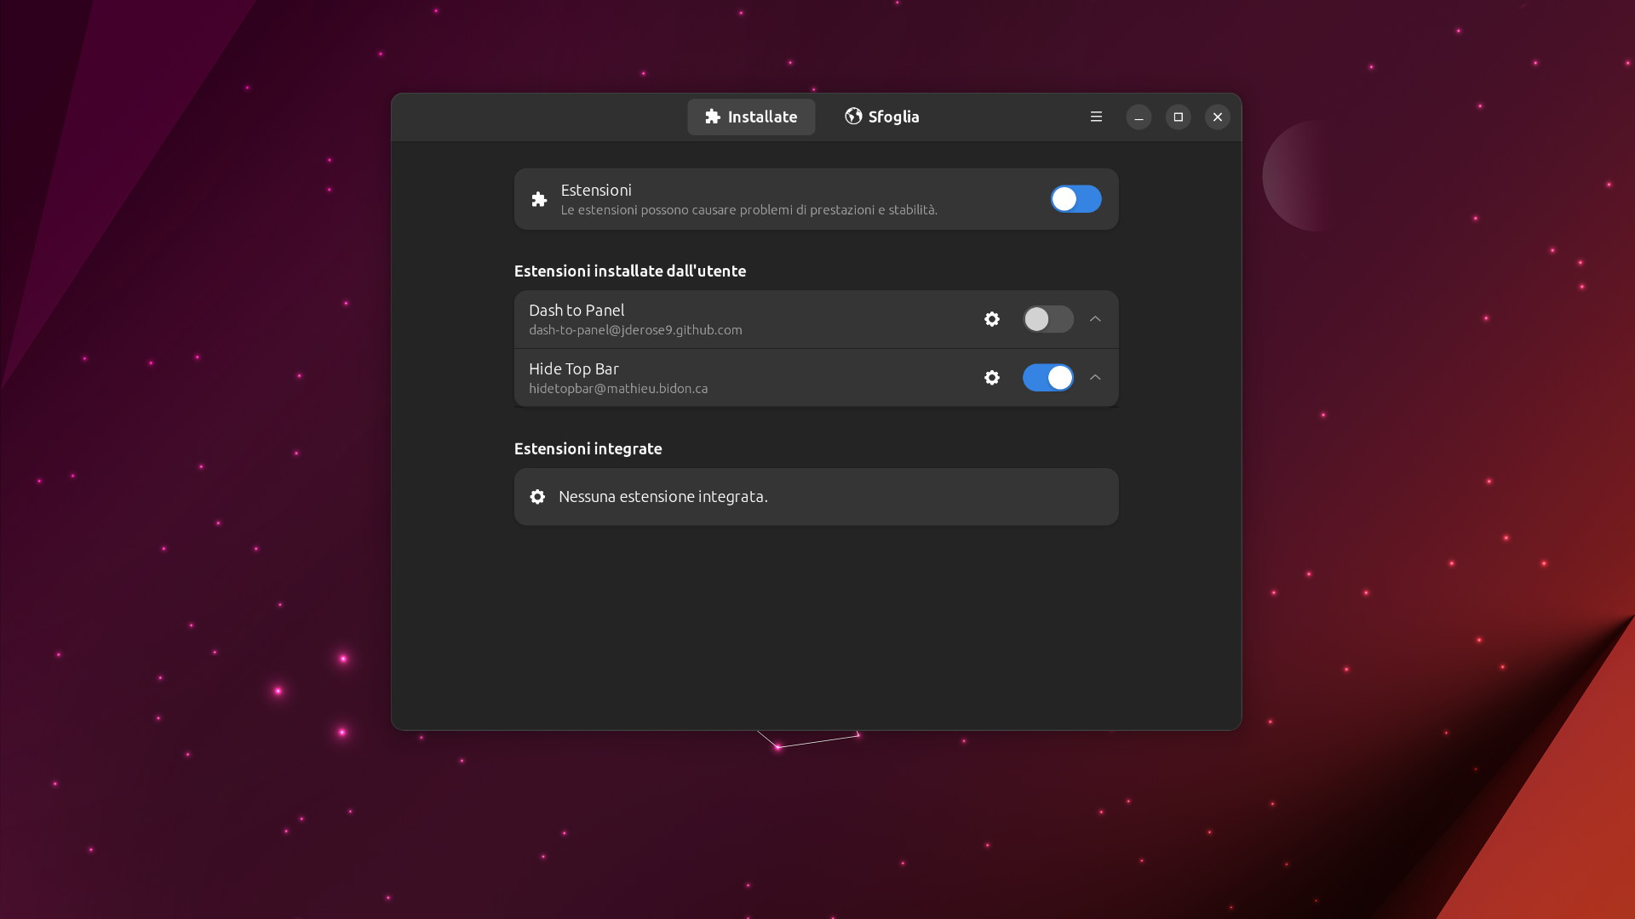The width and height of the screenshot is (1635, 919).
Task: Click the Nessuna estensione integrata text
Action: click(663, 496)
